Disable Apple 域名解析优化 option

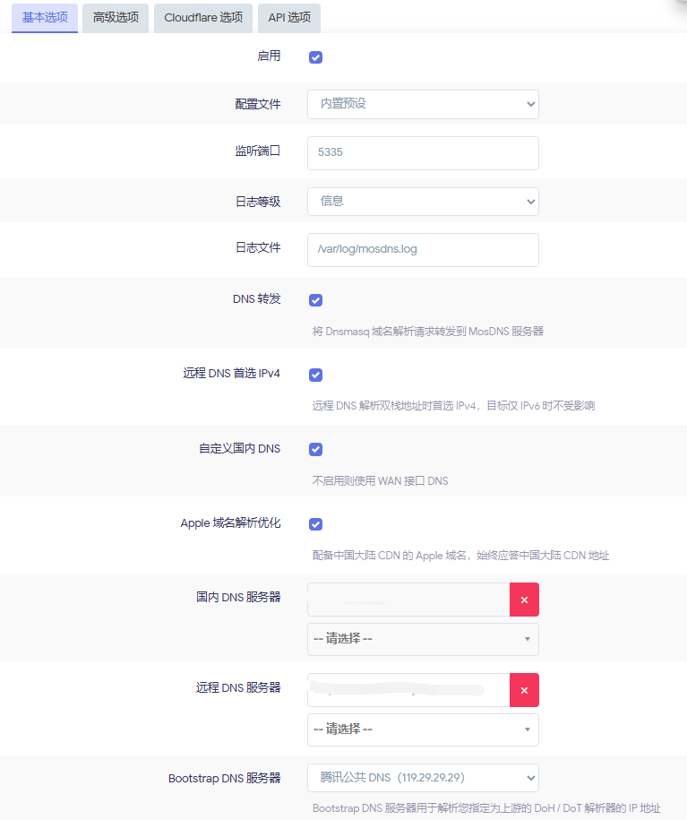315,524
